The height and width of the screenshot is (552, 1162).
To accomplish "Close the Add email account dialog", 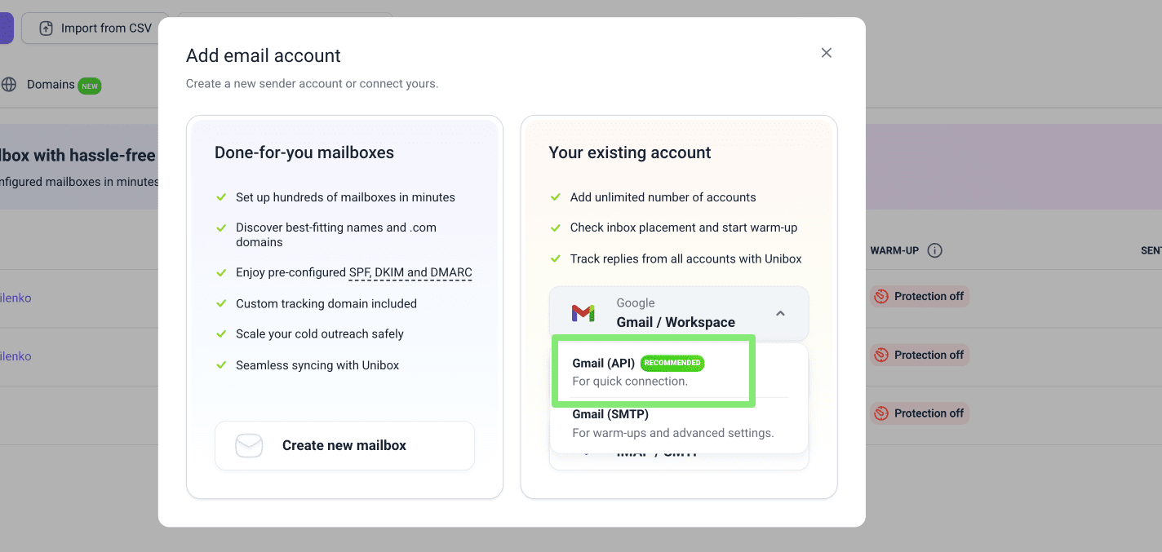I will tap(826, 53).
